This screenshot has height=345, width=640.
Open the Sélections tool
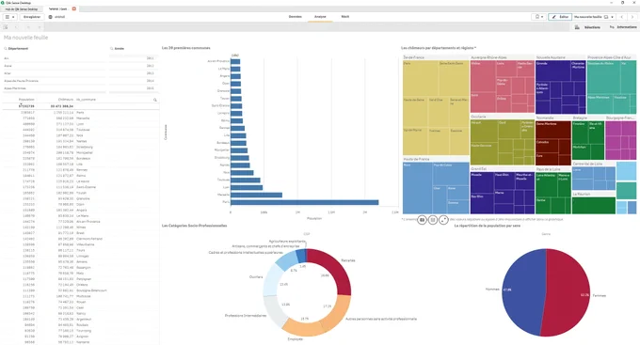coord(587,27)
